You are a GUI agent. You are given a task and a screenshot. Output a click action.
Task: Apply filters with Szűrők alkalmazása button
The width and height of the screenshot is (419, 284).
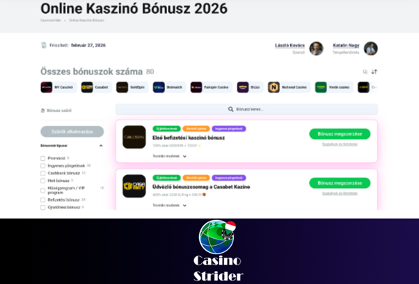72,132
